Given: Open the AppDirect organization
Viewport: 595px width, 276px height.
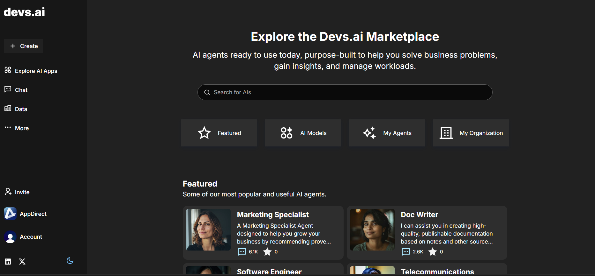Looking at the screenshot, I should point(25,214).
